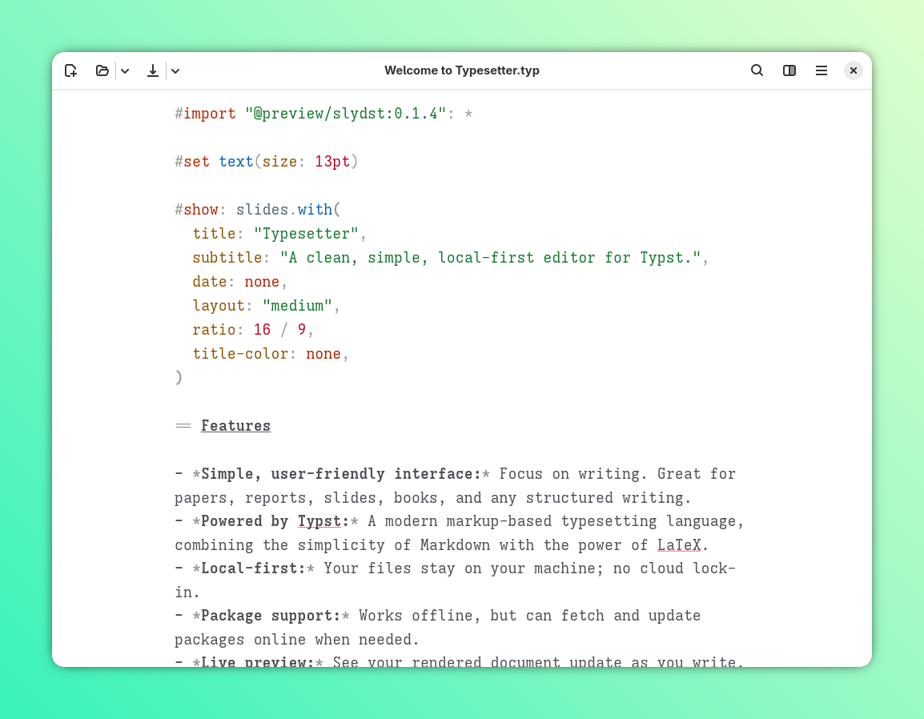924x719 pixels.
Task: Click the '#show' keyword
Action: click(x=196, y=209)
